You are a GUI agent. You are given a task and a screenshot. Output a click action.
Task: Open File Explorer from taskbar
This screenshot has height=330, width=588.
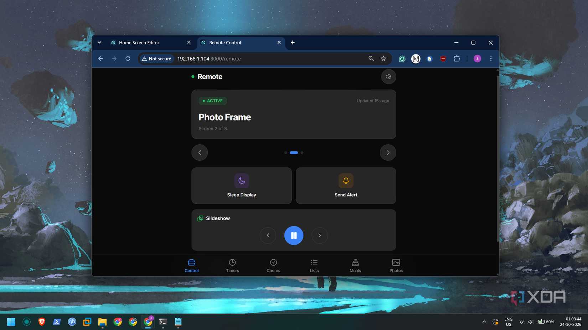[x=102, y=322]
